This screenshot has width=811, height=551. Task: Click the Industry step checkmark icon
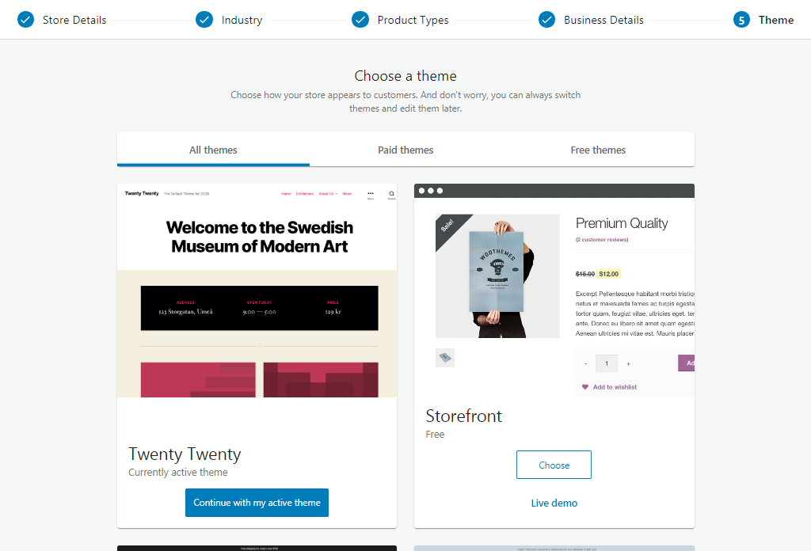(x=204, y=20)
